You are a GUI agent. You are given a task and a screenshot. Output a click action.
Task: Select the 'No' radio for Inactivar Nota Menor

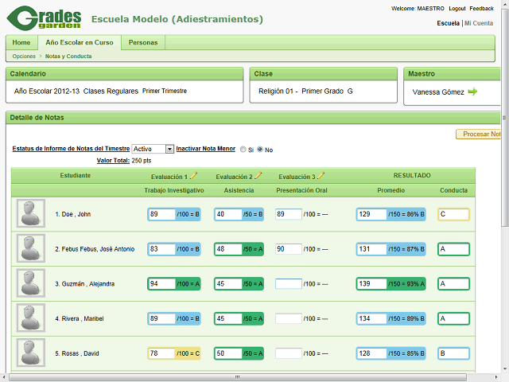click(259, 150)
